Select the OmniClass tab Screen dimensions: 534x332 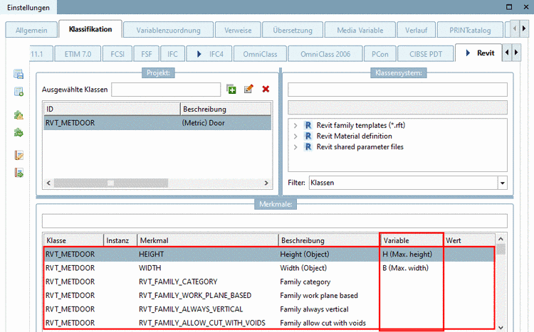click(260, 54)
